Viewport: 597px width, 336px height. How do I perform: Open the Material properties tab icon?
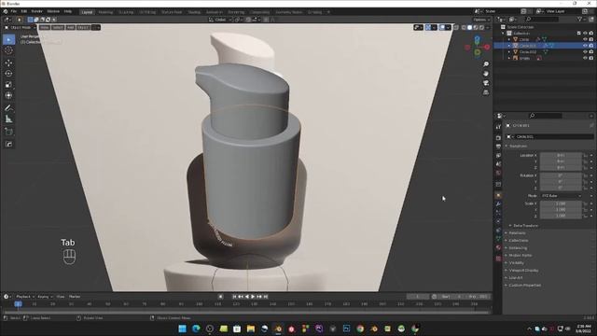click(498, 248)
